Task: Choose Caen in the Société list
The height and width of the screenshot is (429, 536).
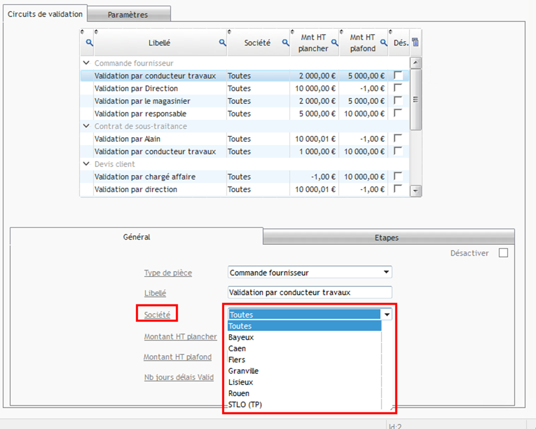Action: [237, 348]
